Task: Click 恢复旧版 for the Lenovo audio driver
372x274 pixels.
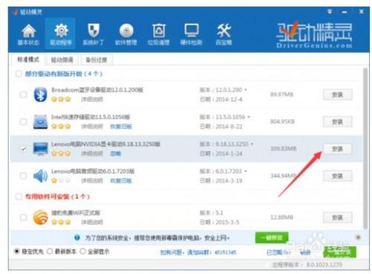Action: click(x=121, y=181)
